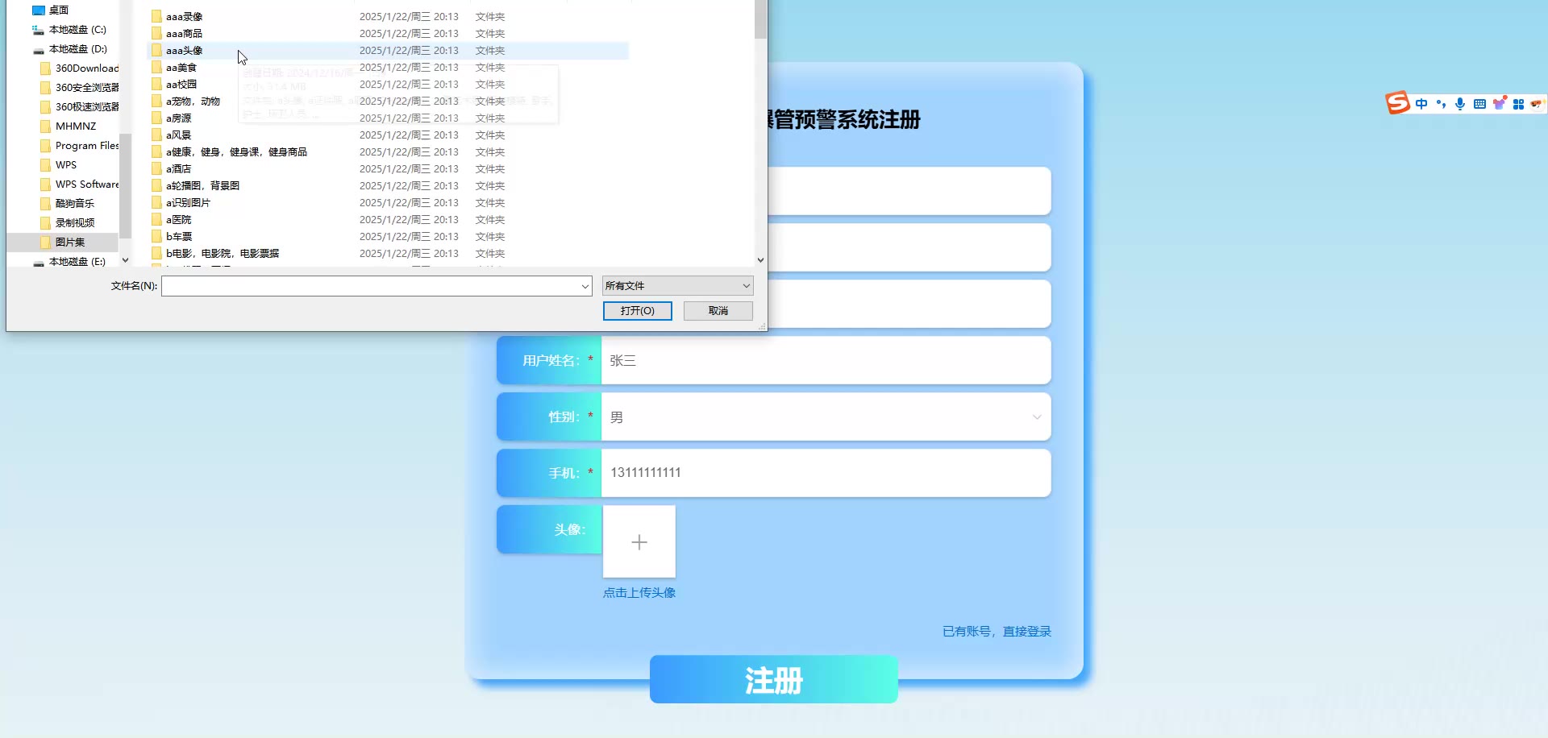This screenshot has width=1548, height=738.
Task: Follow the 已有账号，直接登录 link
Action: (x=997, y=632)
